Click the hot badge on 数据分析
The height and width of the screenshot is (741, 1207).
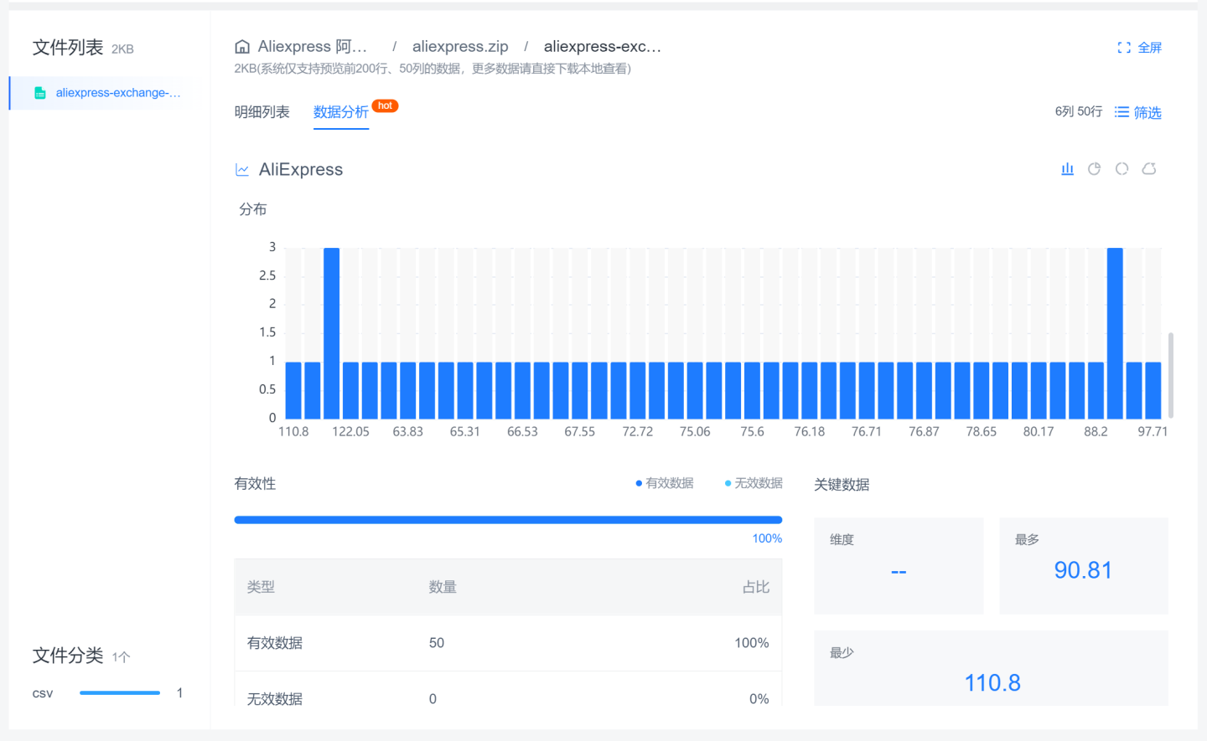pyautogui.click(x=386, y=105)
